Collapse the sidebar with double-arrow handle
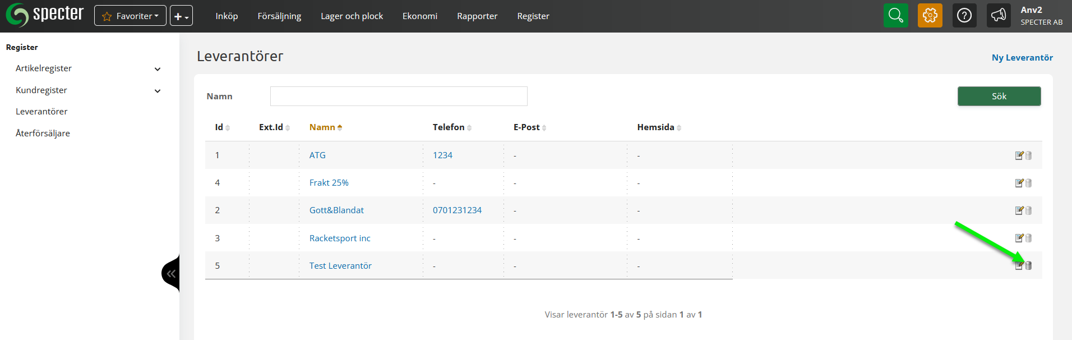 [170, 274]
